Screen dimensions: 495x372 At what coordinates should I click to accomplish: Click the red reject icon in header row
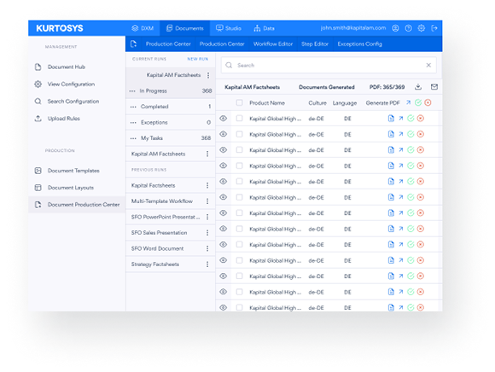pyautogui.click(x=428, y=102)
